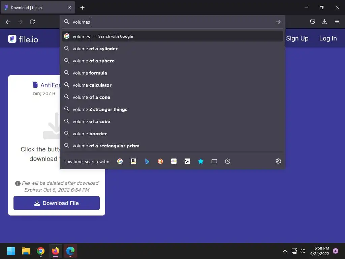Click the Sign Up link
This screenshot has height=259, width=345.
[297, 38]
